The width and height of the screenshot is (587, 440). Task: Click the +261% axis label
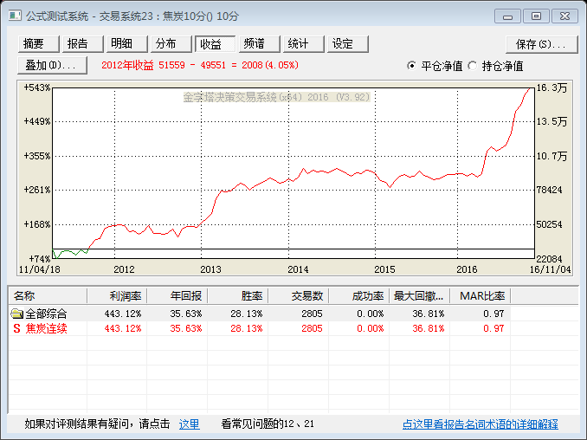[37, 190]
